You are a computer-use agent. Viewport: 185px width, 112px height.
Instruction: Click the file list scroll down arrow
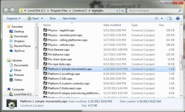click(x=181, y=96)
